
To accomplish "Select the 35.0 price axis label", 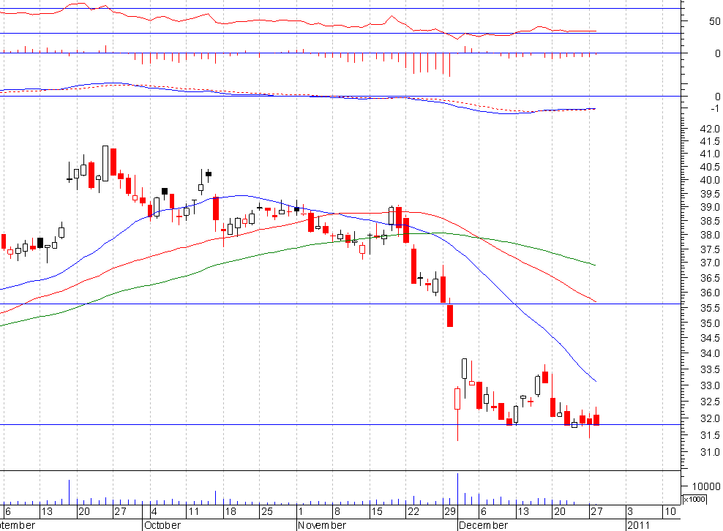I will point(710,323).
